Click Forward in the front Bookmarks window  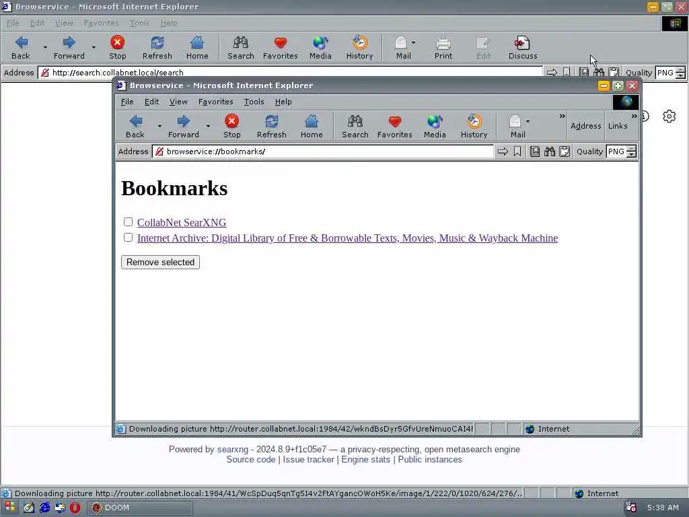183,126
